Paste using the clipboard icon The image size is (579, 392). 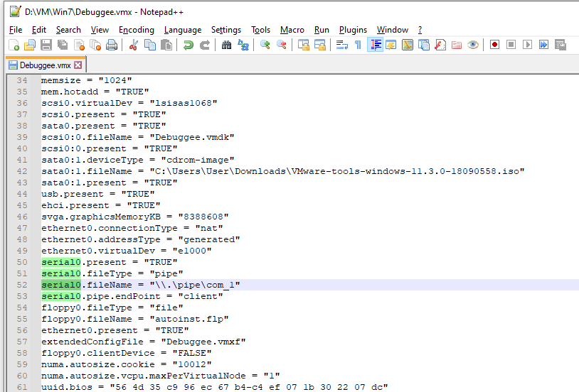[x=166, y=45]
